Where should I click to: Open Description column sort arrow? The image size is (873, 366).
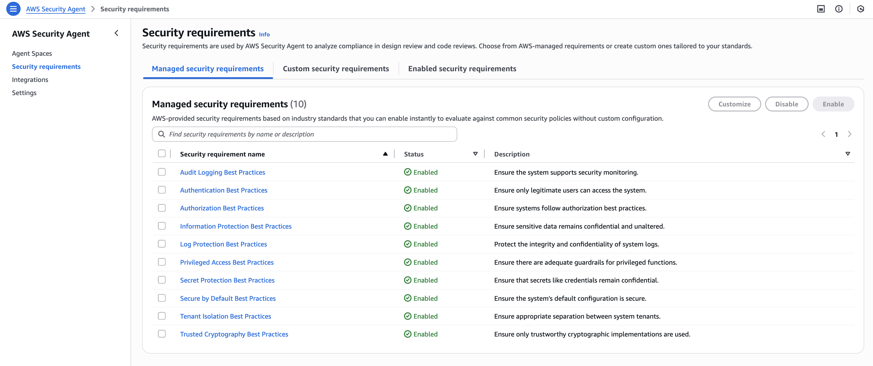[x=847, y=154]
